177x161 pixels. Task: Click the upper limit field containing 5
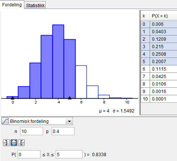pos(69,154)
